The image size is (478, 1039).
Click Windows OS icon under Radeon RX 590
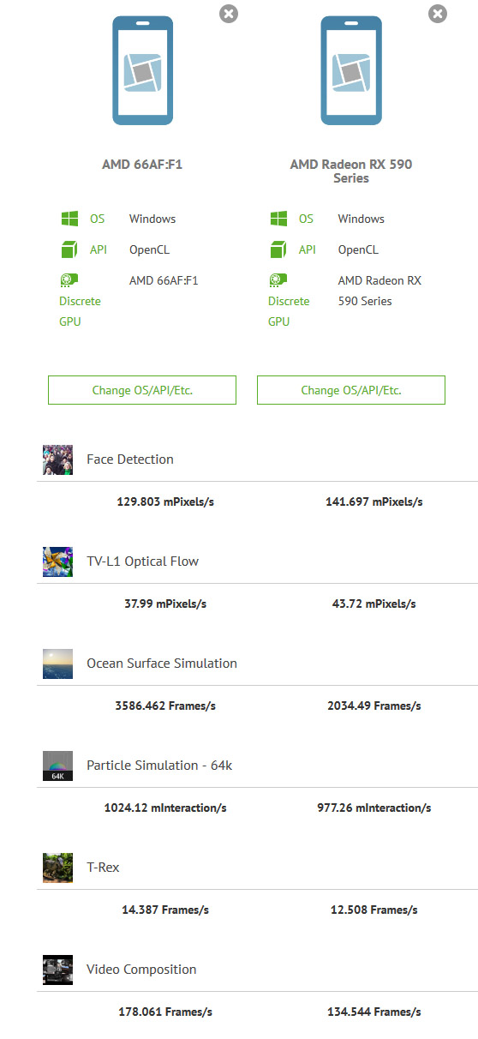click(278, 219)
